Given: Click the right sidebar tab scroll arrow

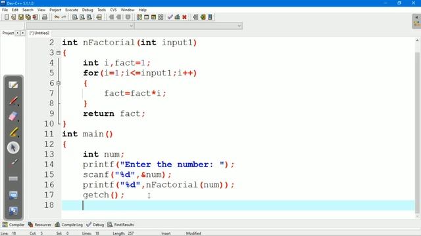Looking at the screenshot, I should click(23, 33).
